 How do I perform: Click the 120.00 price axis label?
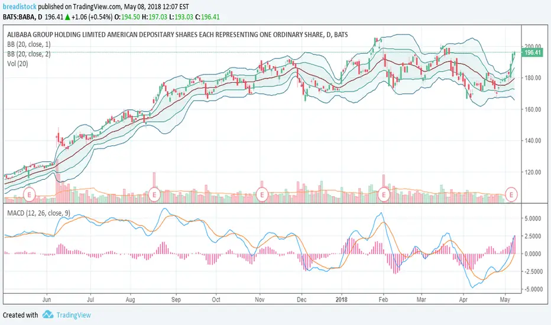coord(532,172)
